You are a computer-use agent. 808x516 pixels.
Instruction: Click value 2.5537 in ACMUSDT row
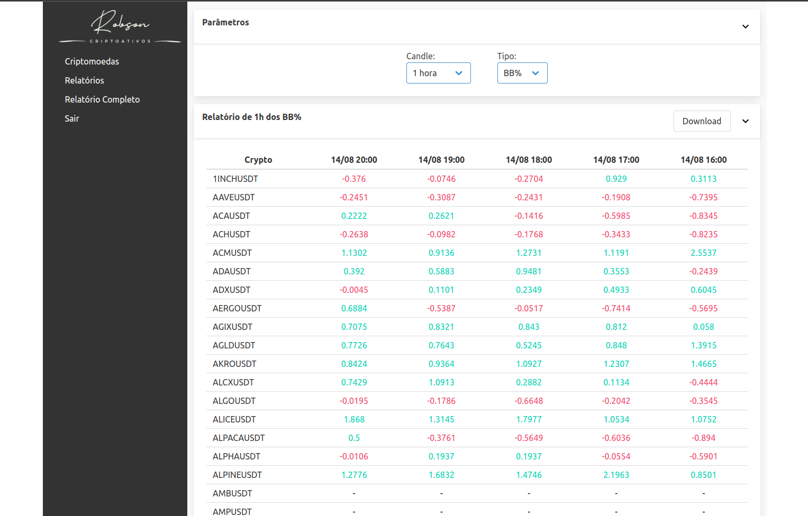tap(704, 253)
